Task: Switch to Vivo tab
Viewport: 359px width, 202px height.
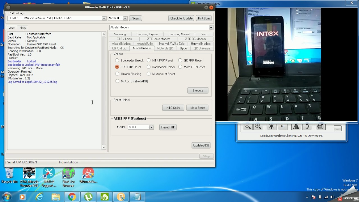Action: pos(204,34)
